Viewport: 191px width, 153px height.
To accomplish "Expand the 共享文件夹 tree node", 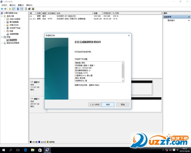I will [5, 25].
